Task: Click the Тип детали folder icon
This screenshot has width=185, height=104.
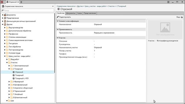Action: [x=7, y=44]
